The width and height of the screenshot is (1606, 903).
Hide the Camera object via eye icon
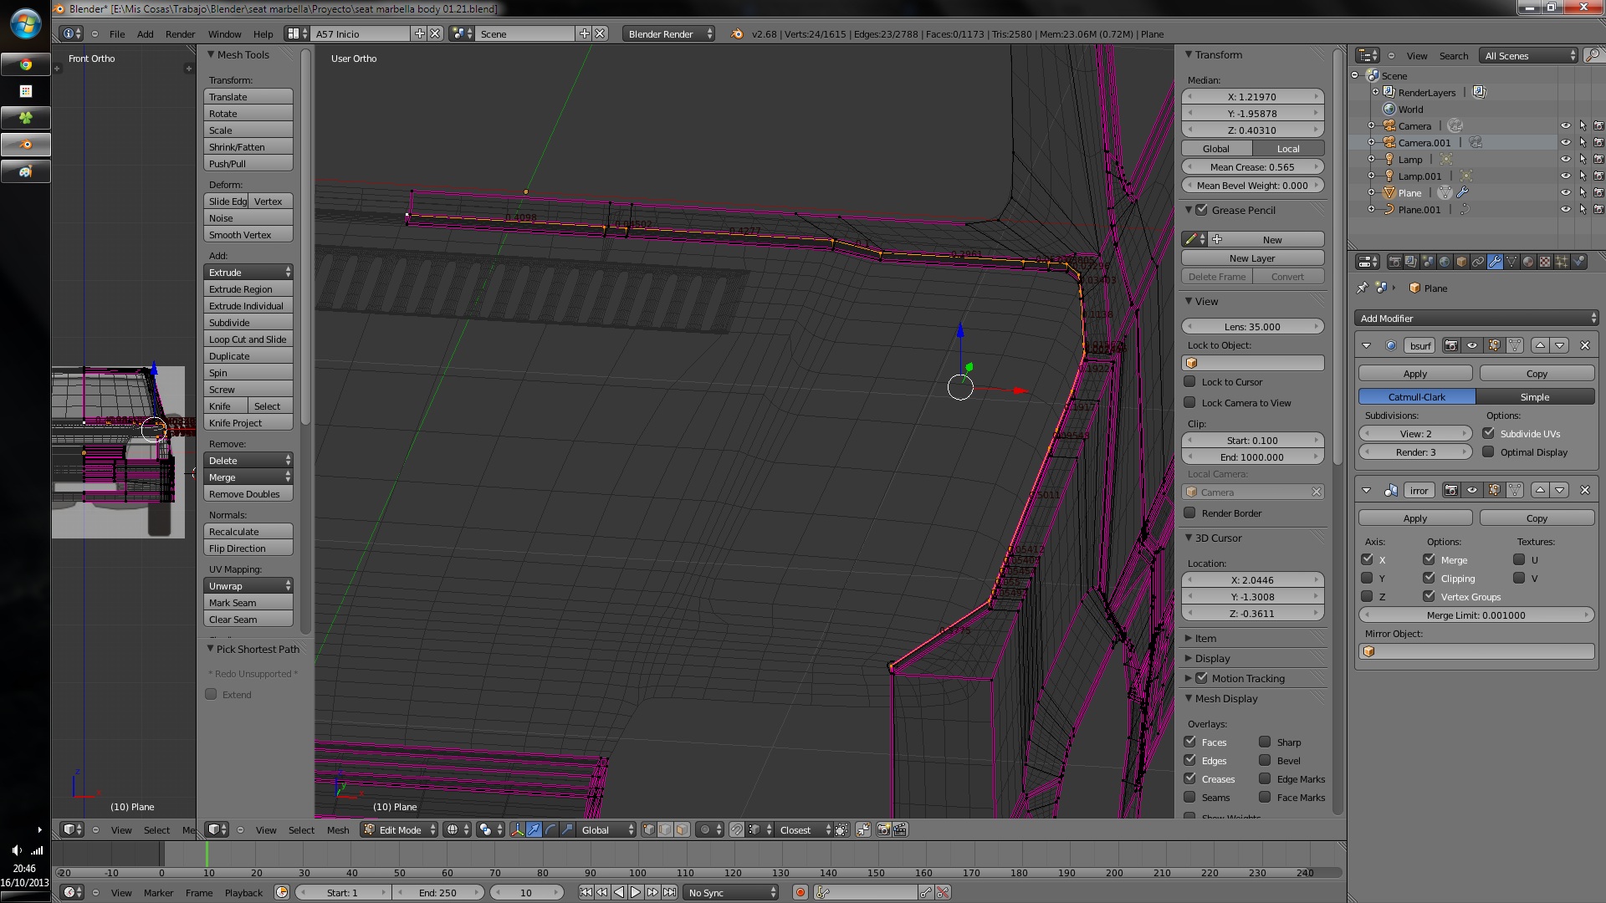click(1565, 125)
